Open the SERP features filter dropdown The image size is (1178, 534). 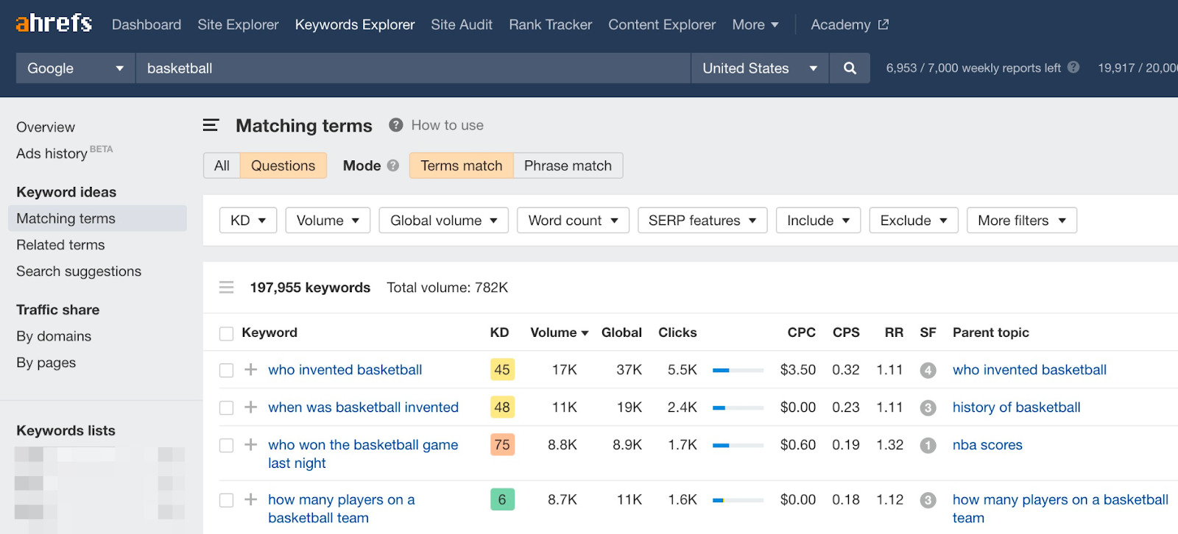click(702, 221)
